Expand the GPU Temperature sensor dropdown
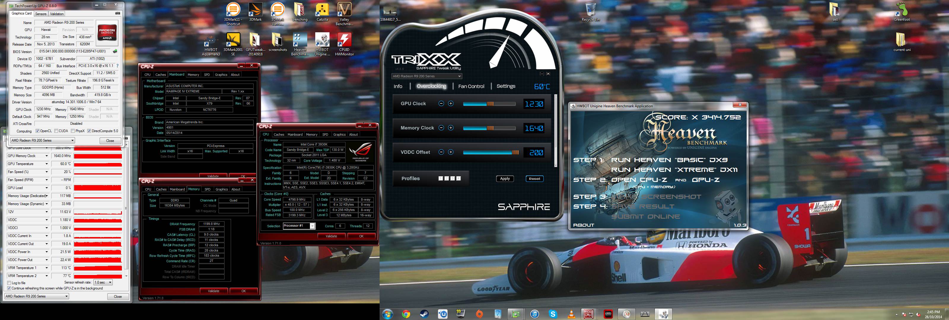The image size is (949, 320). click(47, 164)
